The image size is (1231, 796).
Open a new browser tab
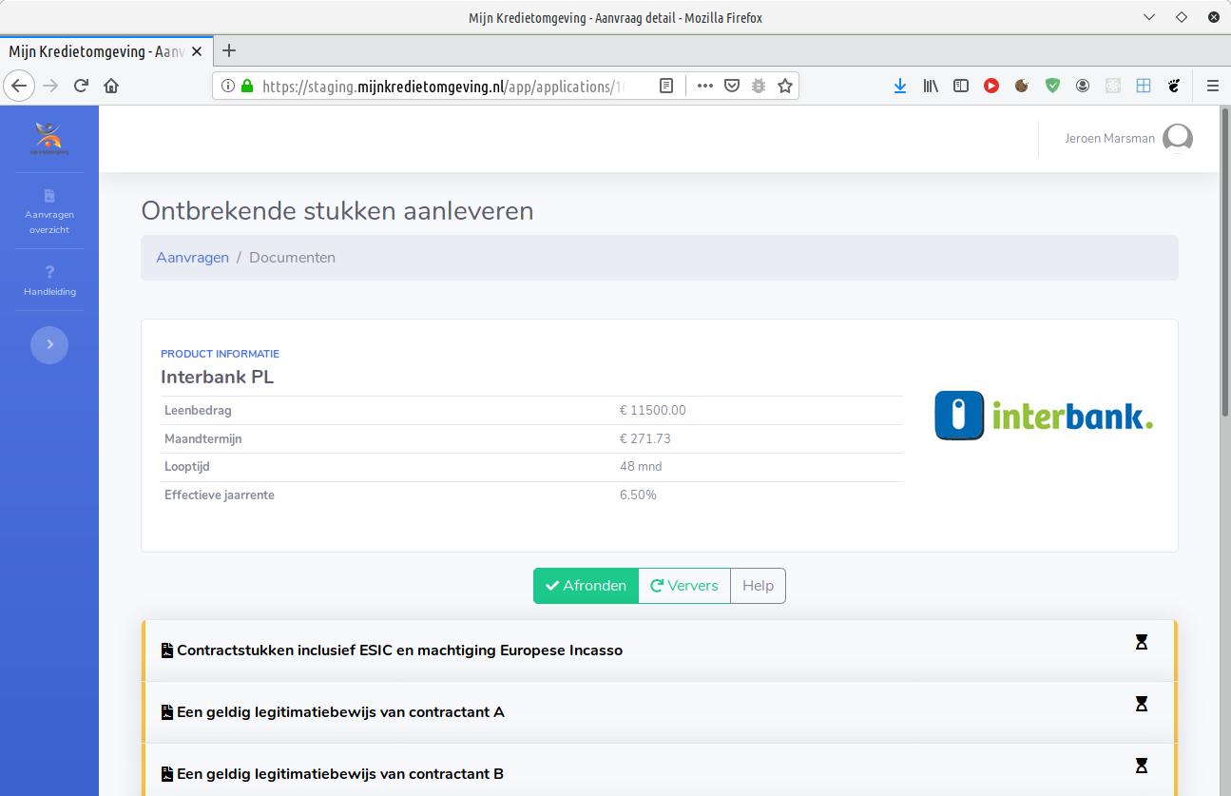228,50
